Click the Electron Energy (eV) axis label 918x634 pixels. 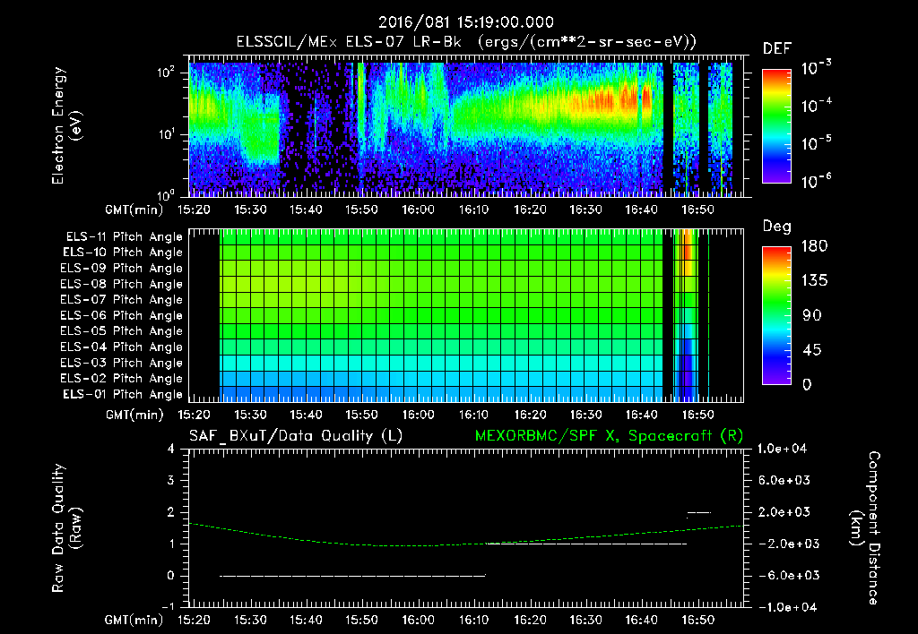(66, 125)
